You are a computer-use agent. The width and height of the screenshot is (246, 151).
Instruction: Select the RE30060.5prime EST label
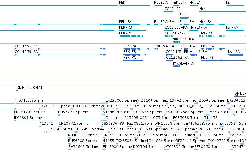tap(209, 147)
